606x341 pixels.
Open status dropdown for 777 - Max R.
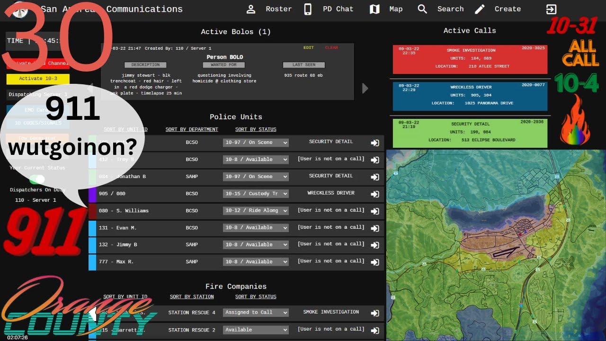pos(256,262)
